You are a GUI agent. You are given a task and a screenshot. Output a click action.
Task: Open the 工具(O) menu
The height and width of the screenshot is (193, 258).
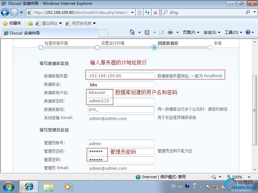[x=233, y=32]
